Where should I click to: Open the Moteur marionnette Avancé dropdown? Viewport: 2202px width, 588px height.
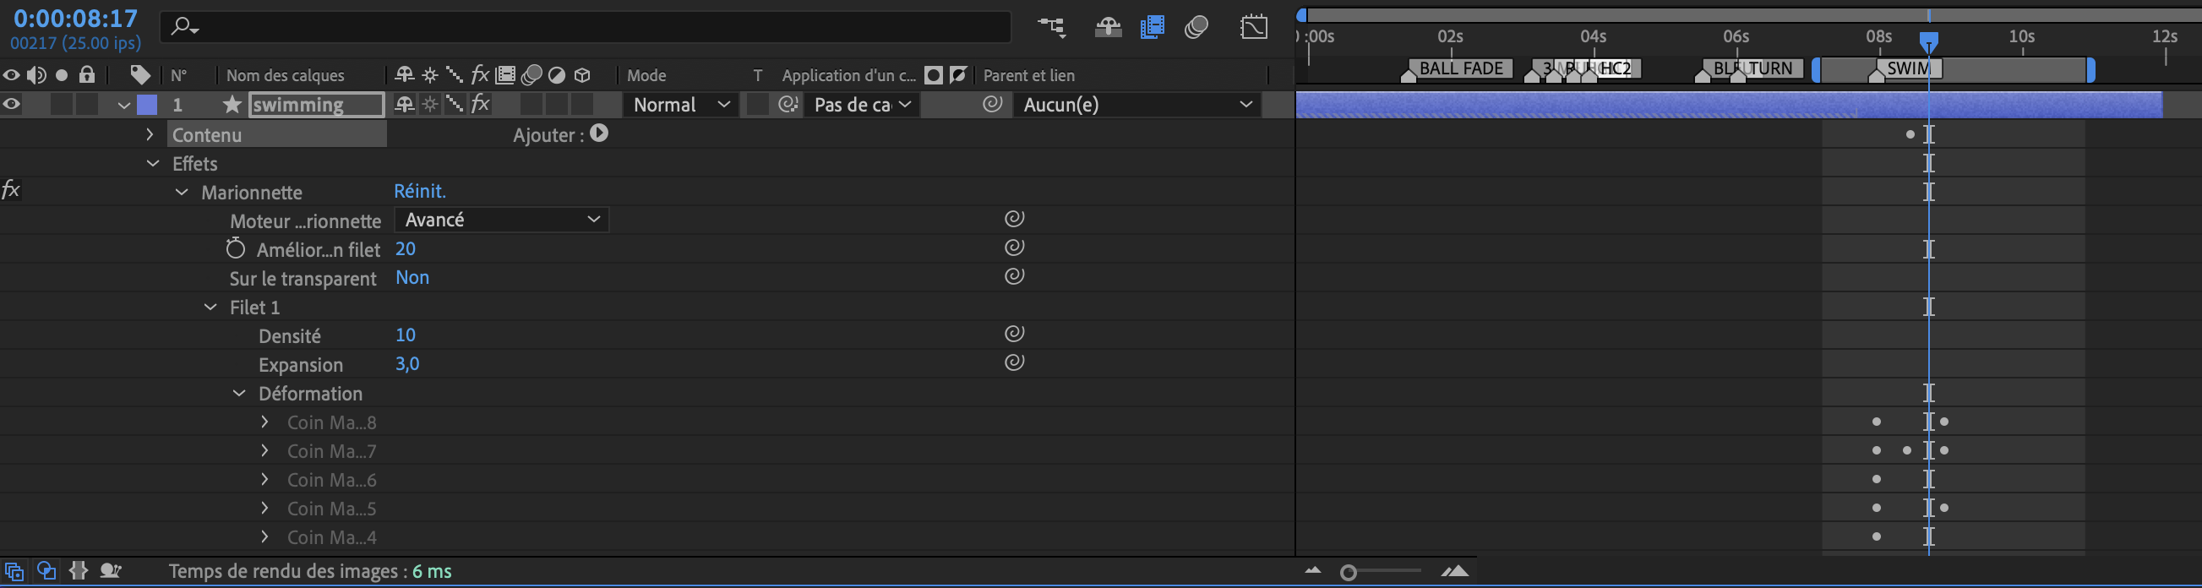[501, 220]
